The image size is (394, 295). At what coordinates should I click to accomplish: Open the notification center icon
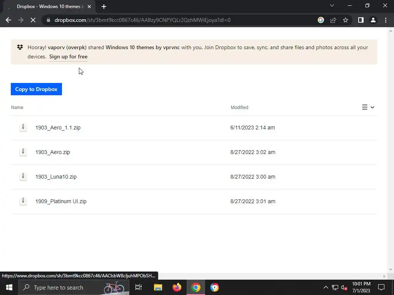381,287
